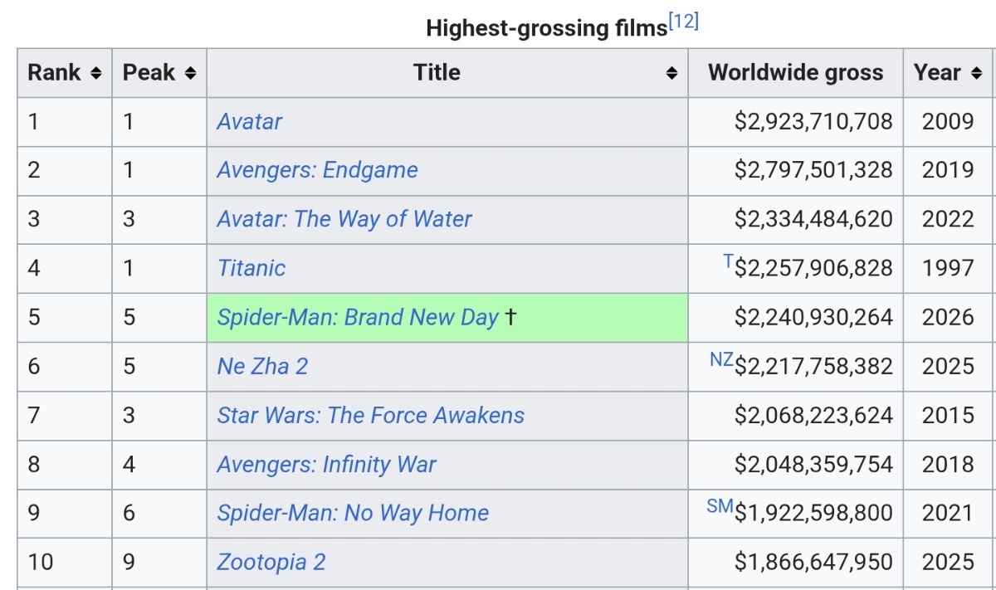Open the Zootopia 2 article

coord(271,562)
